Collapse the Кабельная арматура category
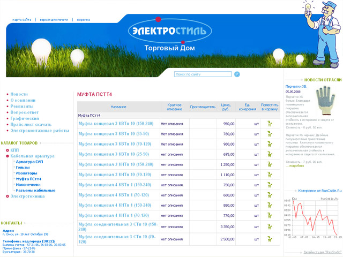This screenshot has height=257, width=343. point(6,156)
